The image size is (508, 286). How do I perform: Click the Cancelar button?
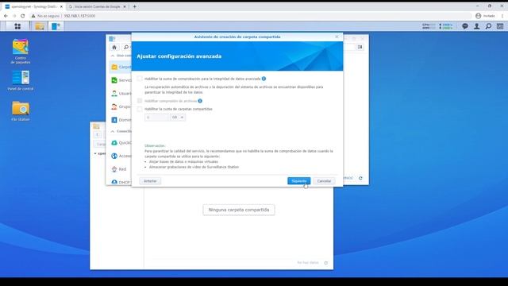click(324, 181)
